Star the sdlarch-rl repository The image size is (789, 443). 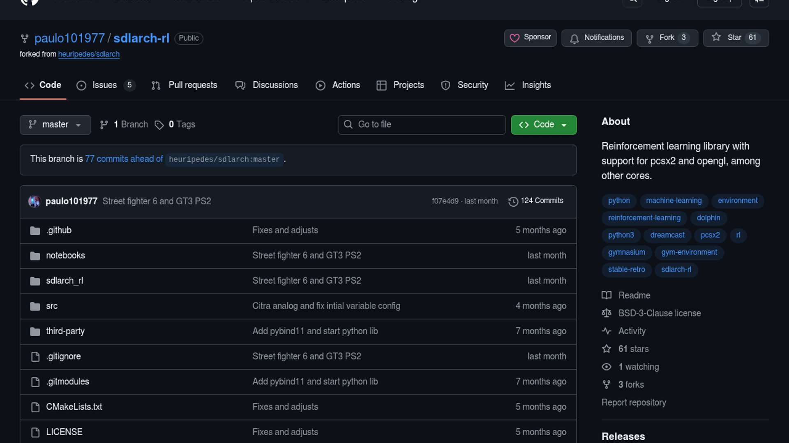pos(735,38)
